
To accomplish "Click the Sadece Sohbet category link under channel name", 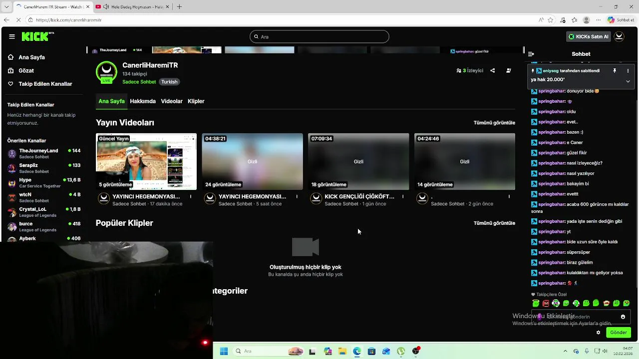I will click(139, 82).
